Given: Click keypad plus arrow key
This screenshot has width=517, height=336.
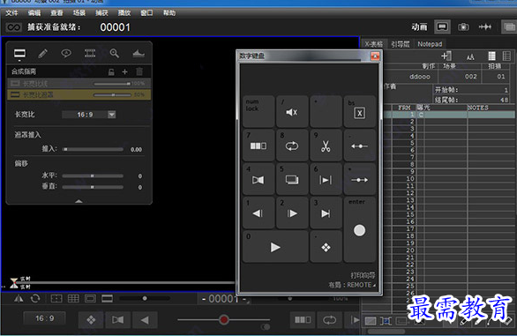Looking at the screenshot, I should [x=359, y=179].
